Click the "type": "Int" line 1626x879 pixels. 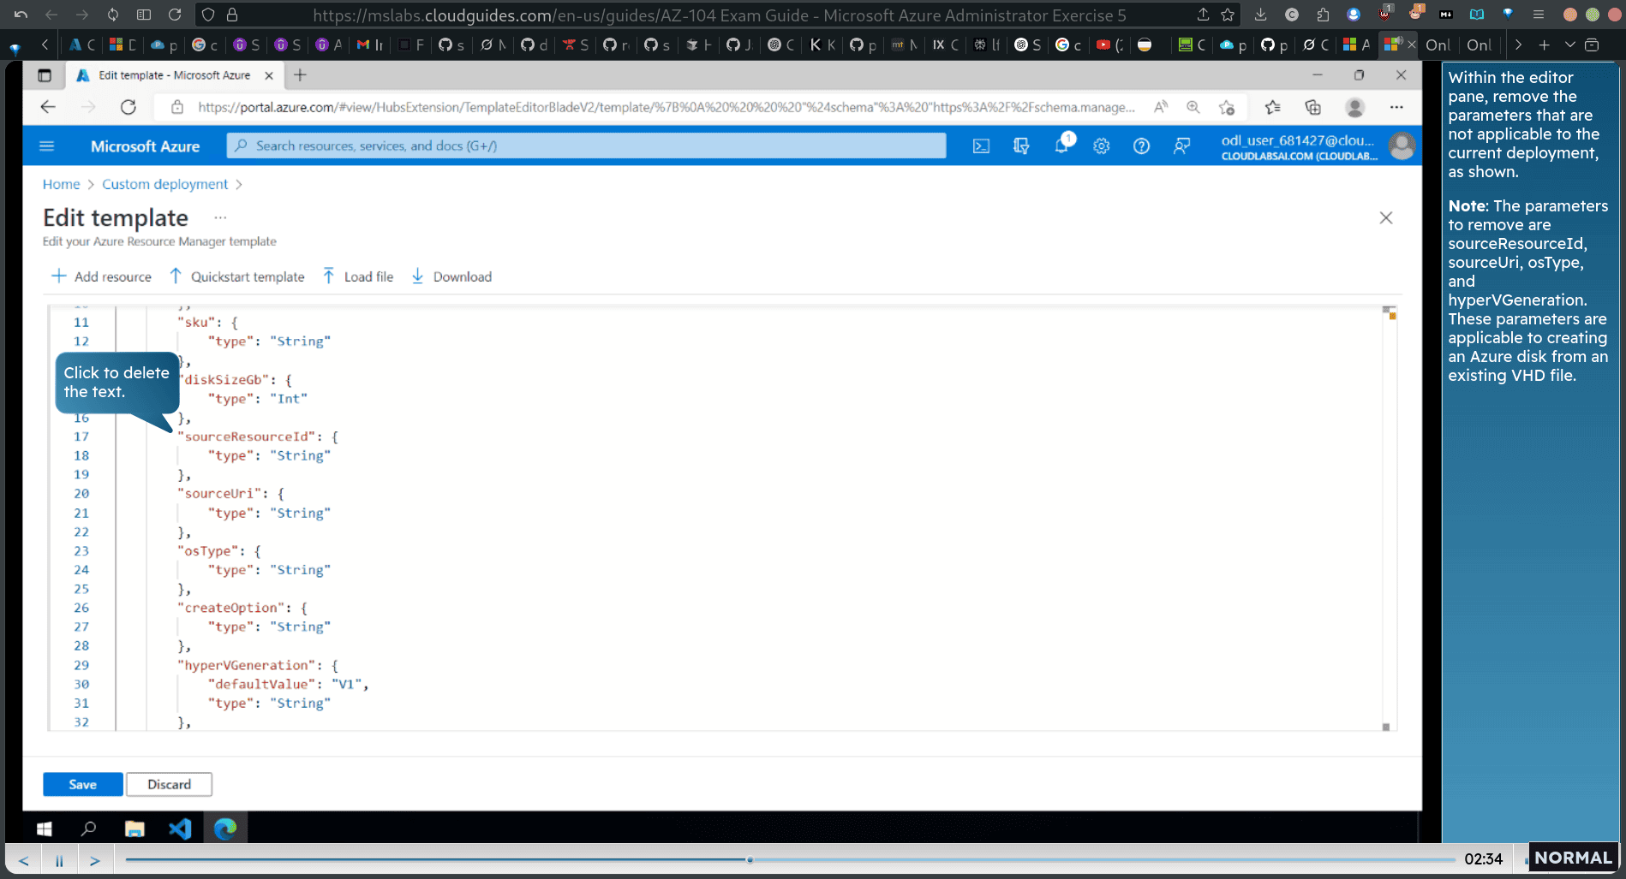[x=257, y=399]
